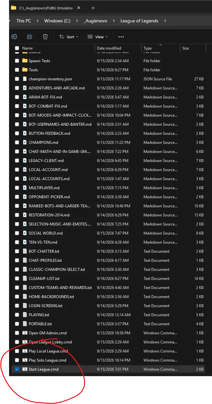This screenshot has height=404, width=212.
Task: Toggle the select-all checkbox in the header
Action: tap(17, 48)
